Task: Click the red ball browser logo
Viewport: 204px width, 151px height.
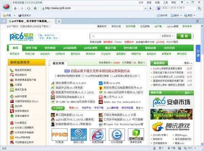Action: (6, 6)
